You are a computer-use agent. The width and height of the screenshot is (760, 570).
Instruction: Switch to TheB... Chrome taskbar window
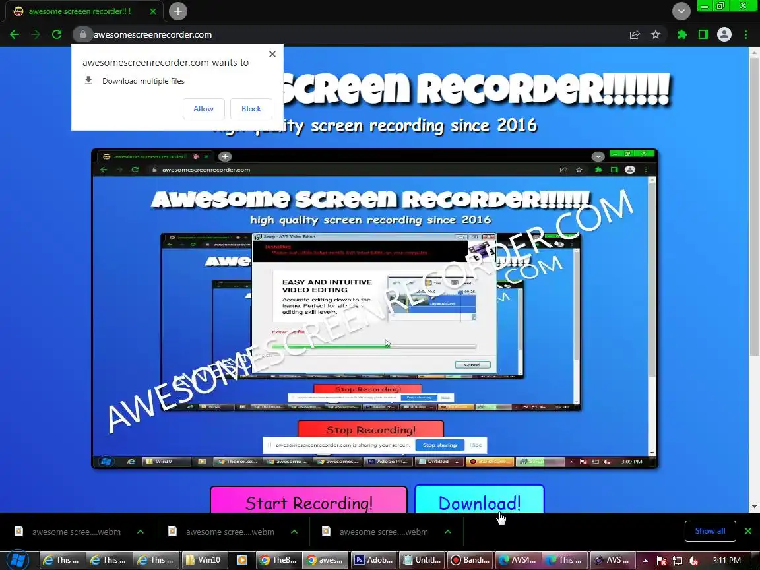(278, 560)
